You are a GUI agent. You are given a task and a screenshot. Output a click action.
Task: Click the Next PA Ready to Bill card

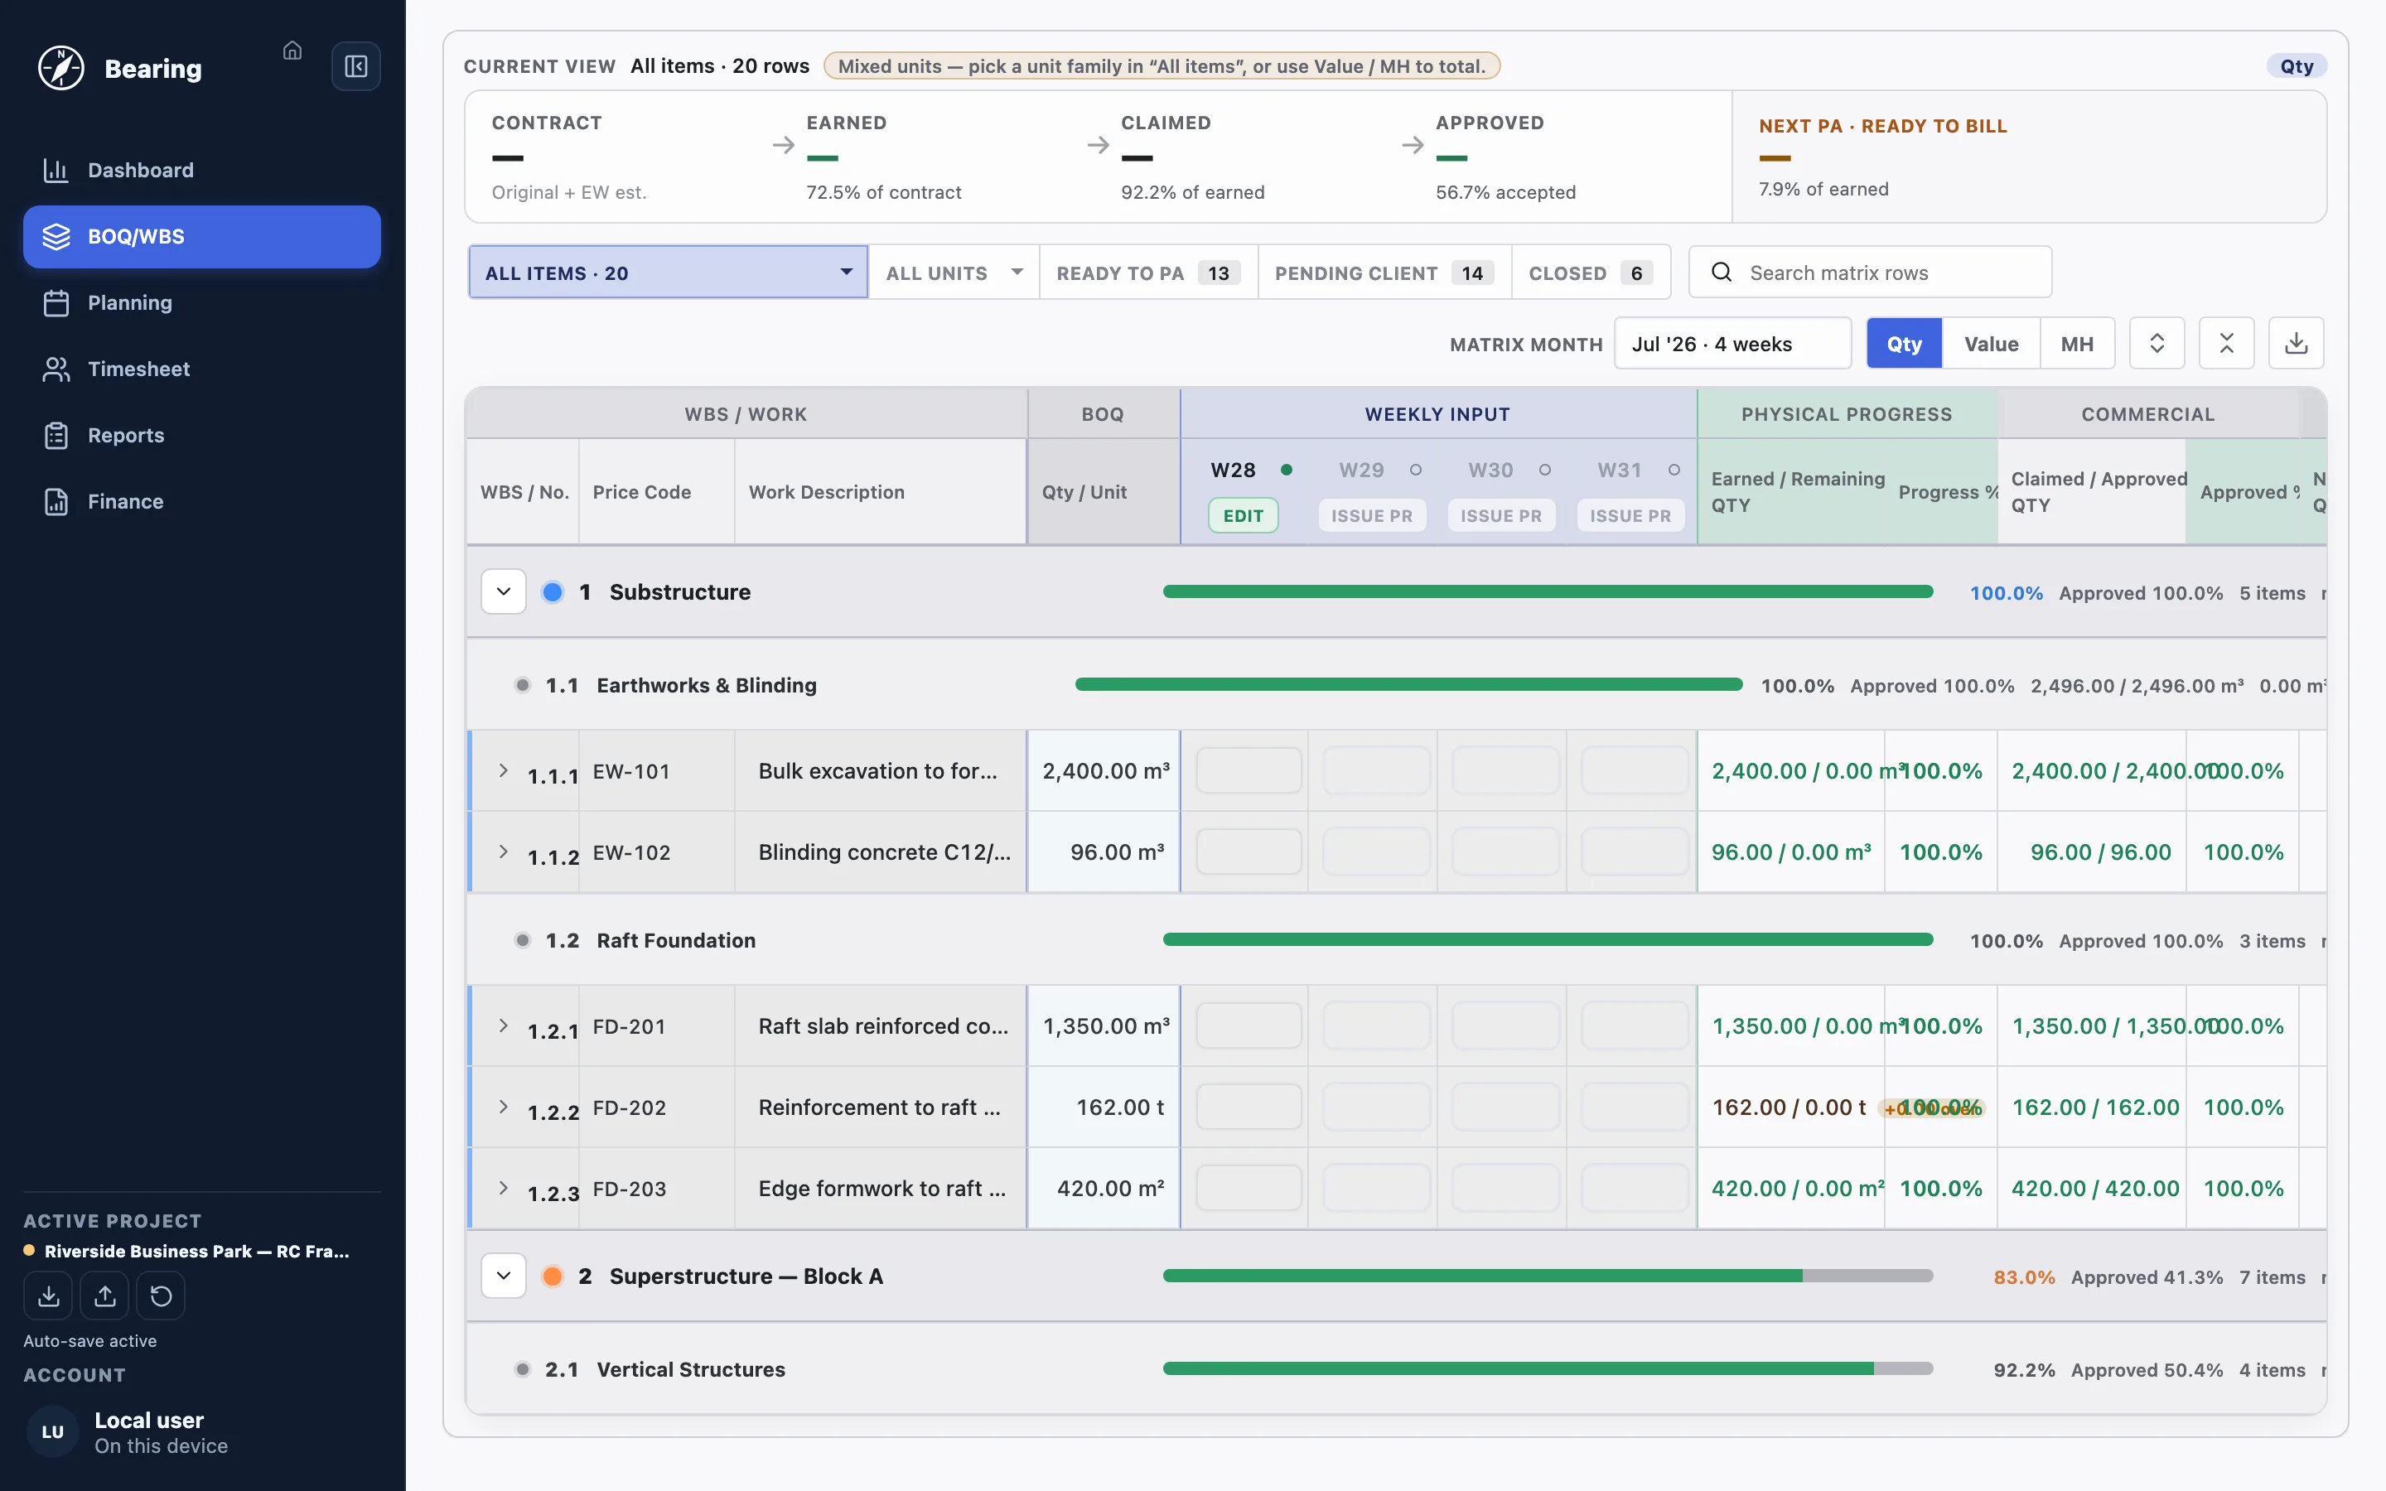[x=2029, y=157]
